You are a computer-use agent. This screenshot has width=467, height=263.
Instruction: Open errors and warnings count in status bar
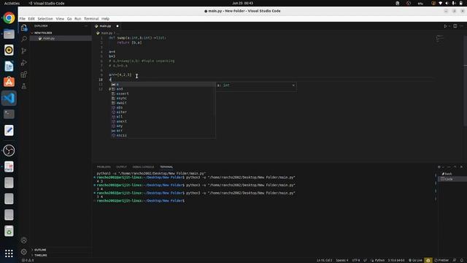pyautogui.click(x=28, y=260)
